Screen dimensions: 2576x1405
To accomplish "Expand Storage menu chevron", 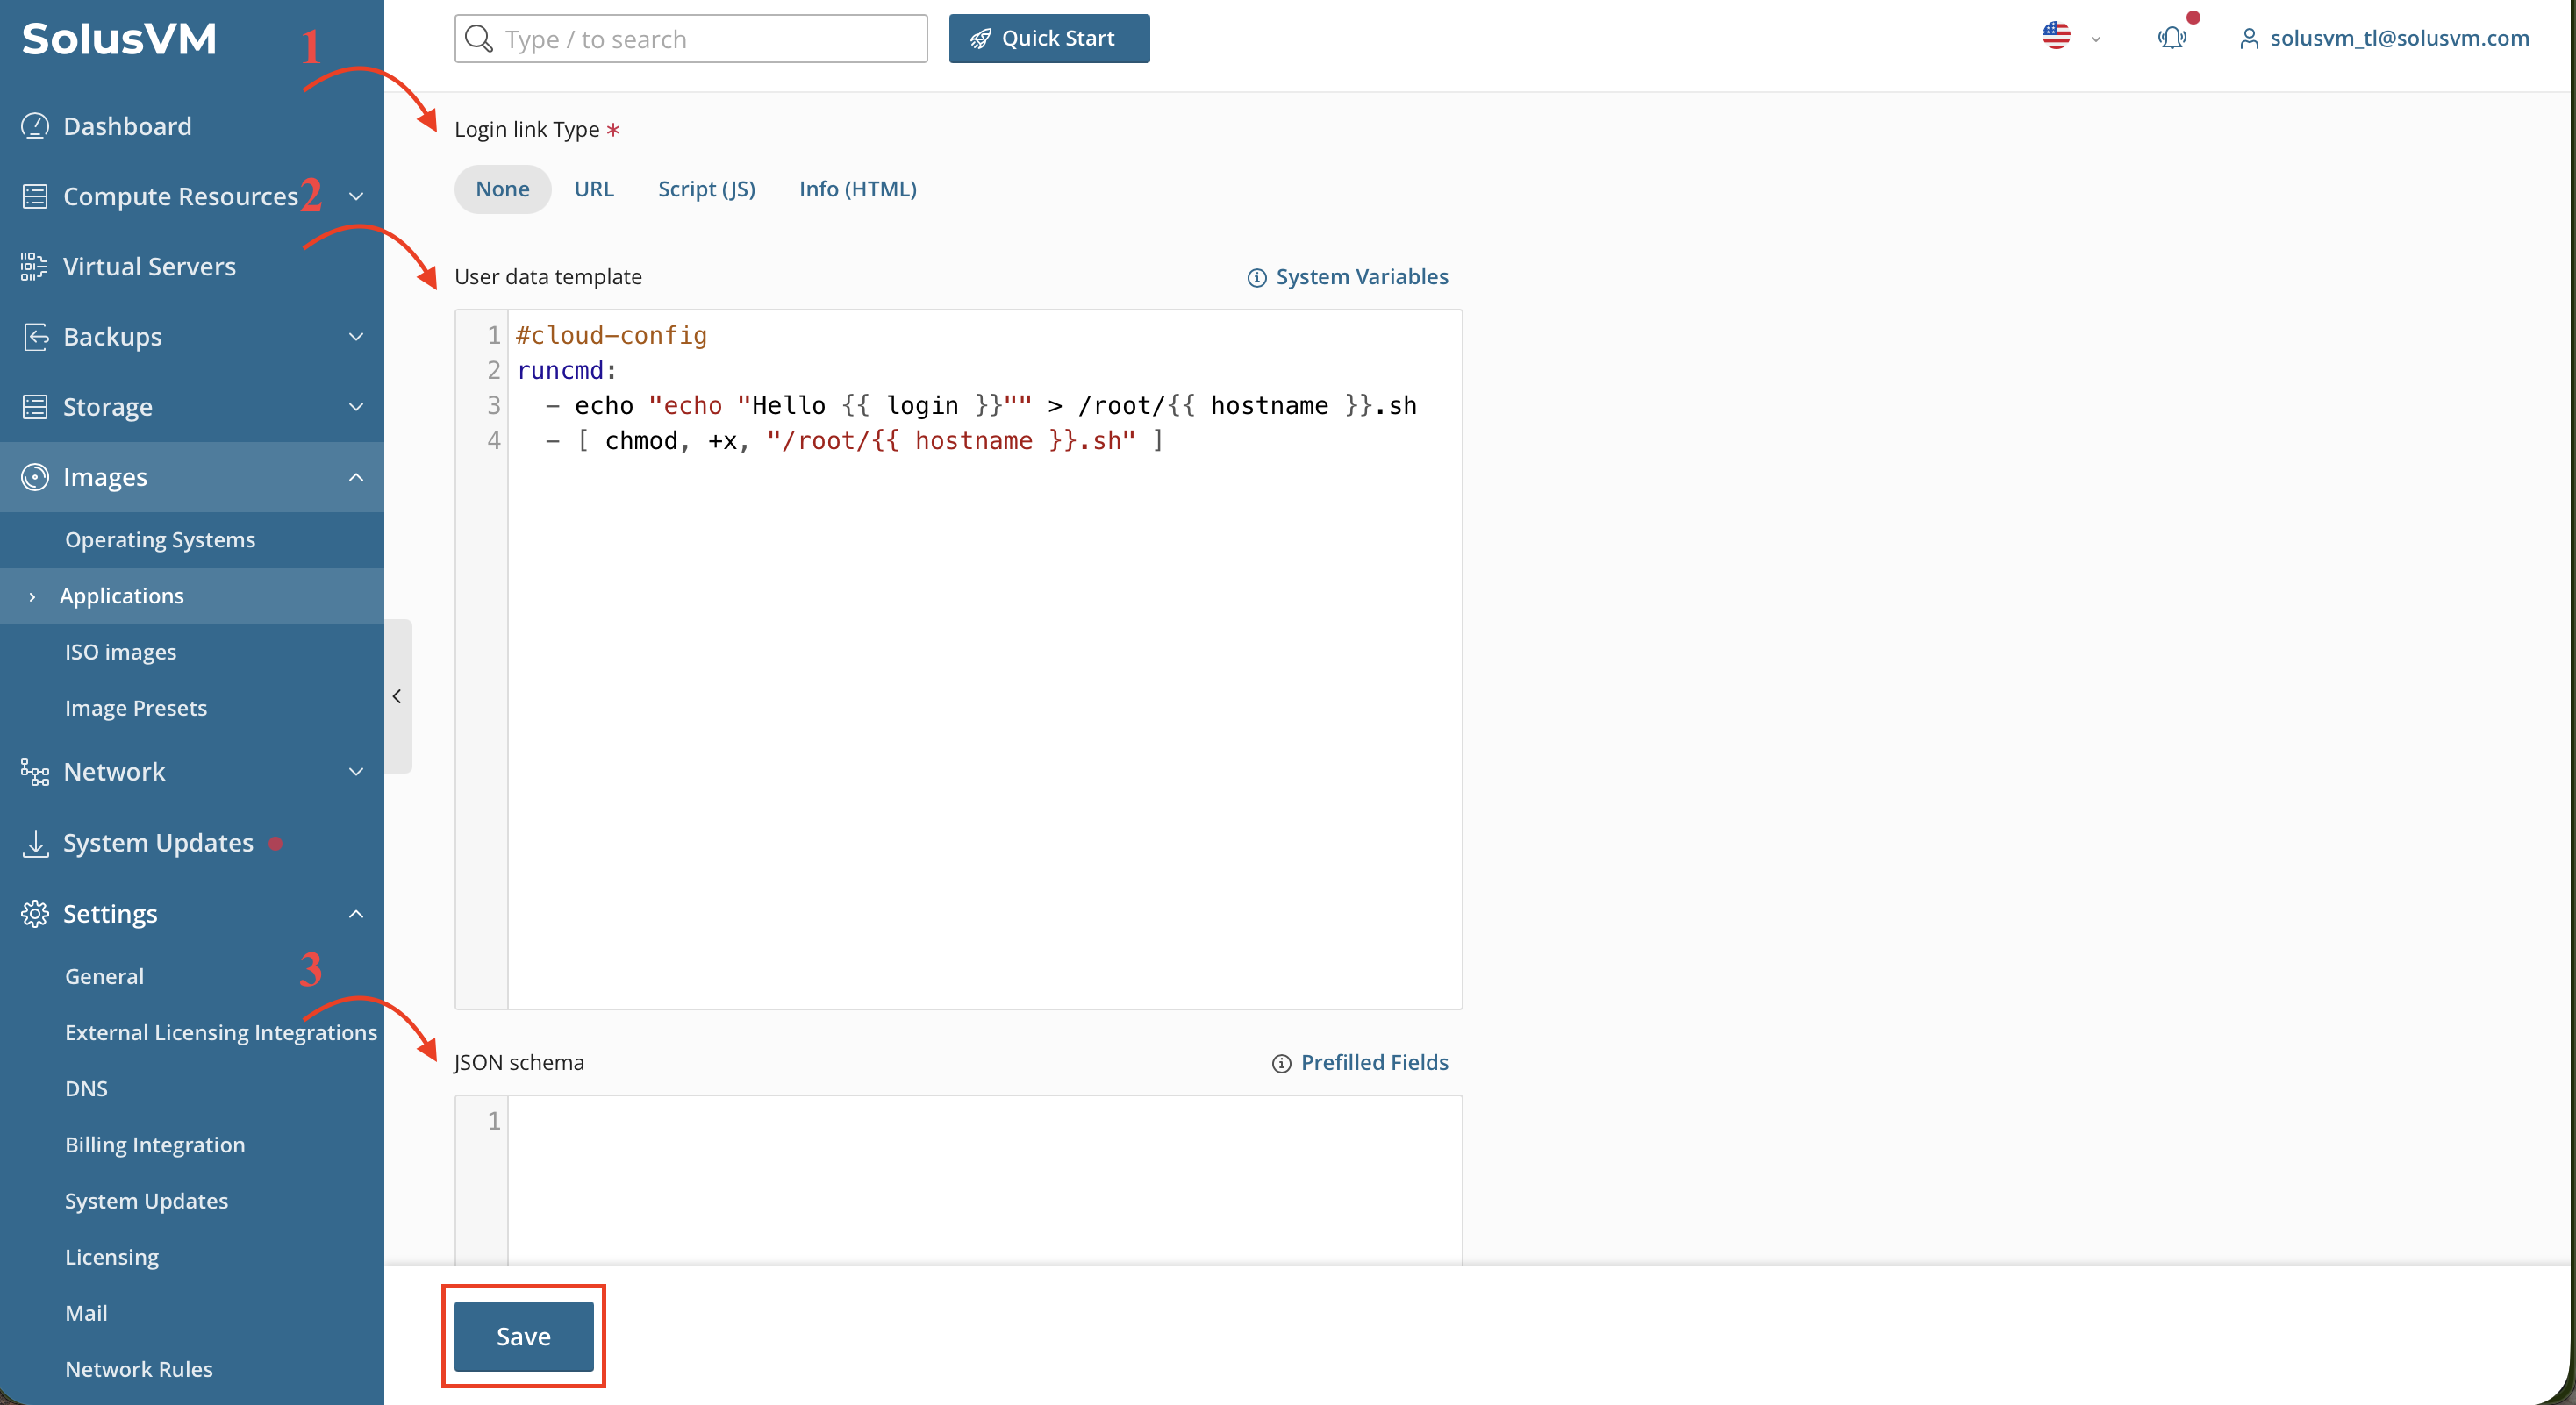I will (x=356, y=407).
